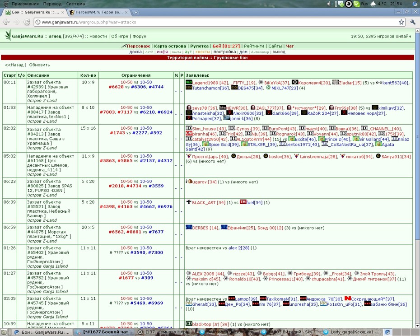Click the browser forward arrow
Viewport: 420px width, 336px height.
click(x=17, y=22)
